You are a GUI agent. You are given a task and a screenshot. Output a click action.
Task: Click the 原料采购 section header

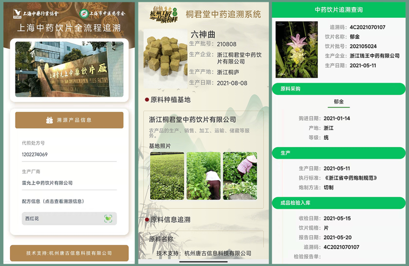(339, 89)
